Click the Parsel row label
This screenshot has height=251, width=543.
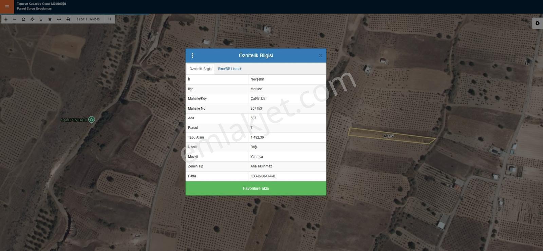click(193, 128)
